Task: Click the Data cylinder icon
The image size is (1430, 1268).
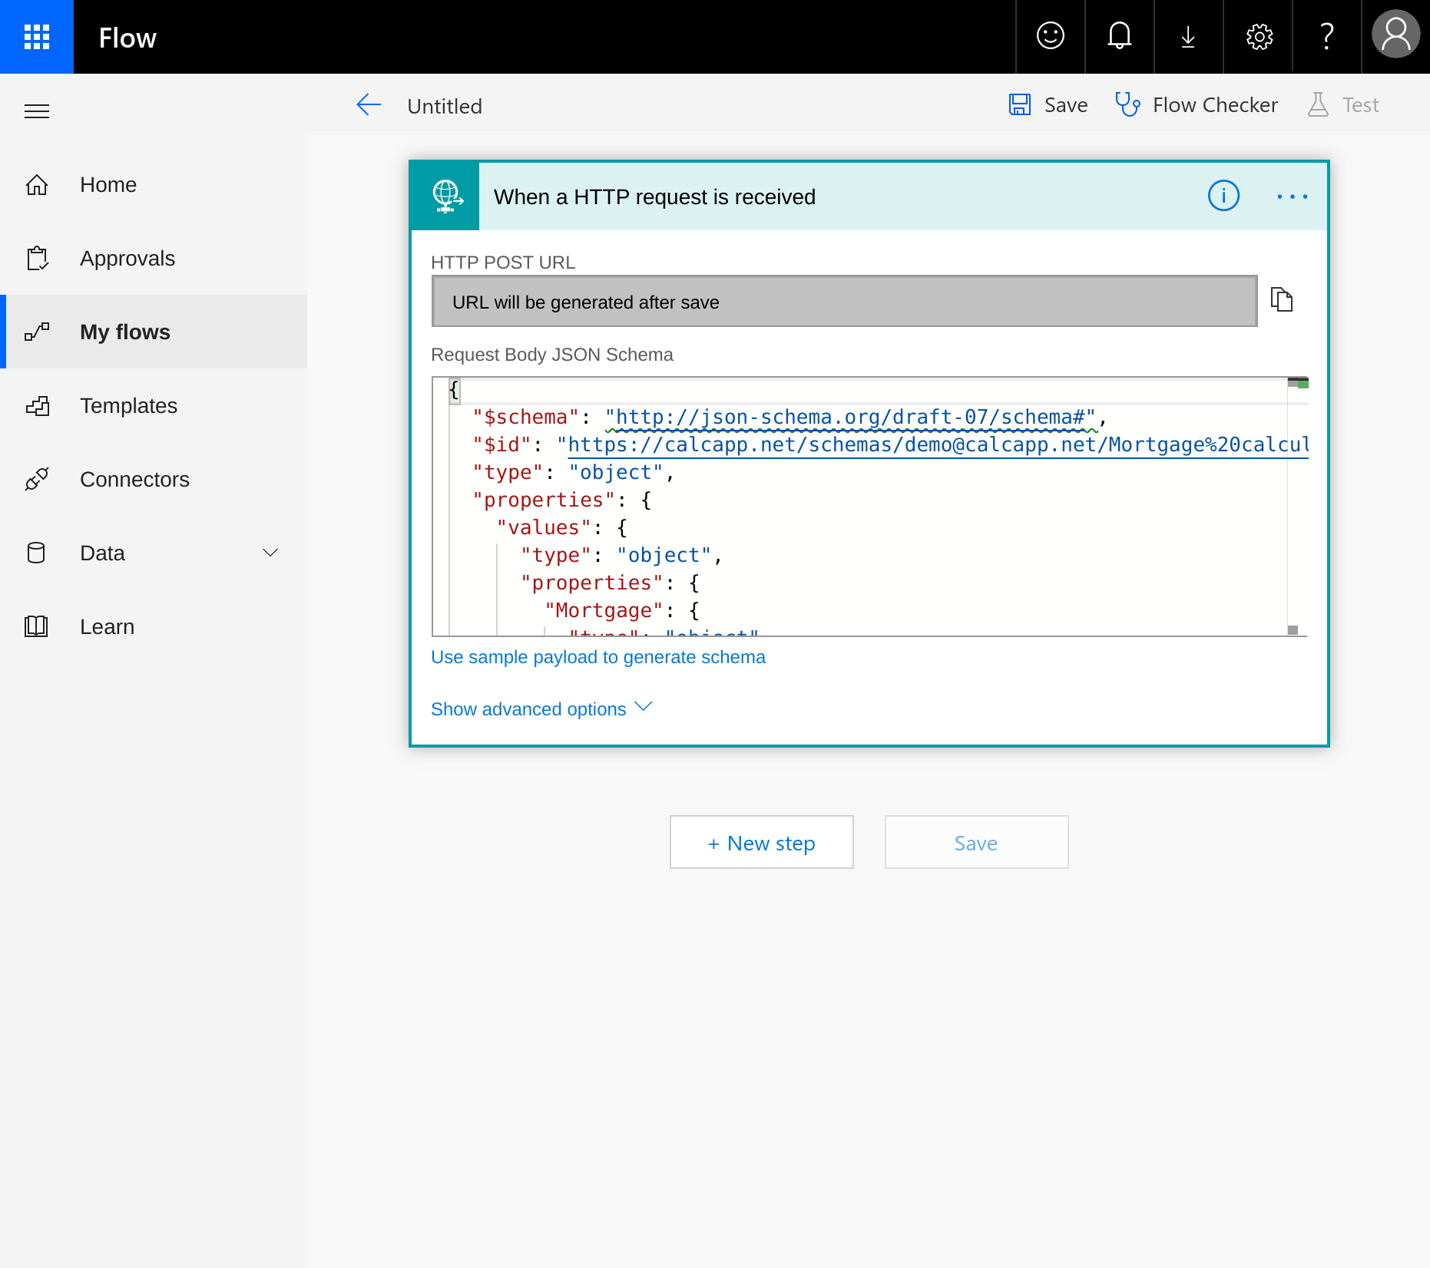Action: pyautogui.click(x=36, y=553)
